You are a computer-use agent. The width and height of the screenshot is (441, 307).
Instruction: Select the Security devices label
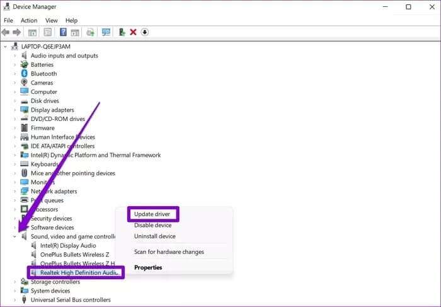(51, 218)
